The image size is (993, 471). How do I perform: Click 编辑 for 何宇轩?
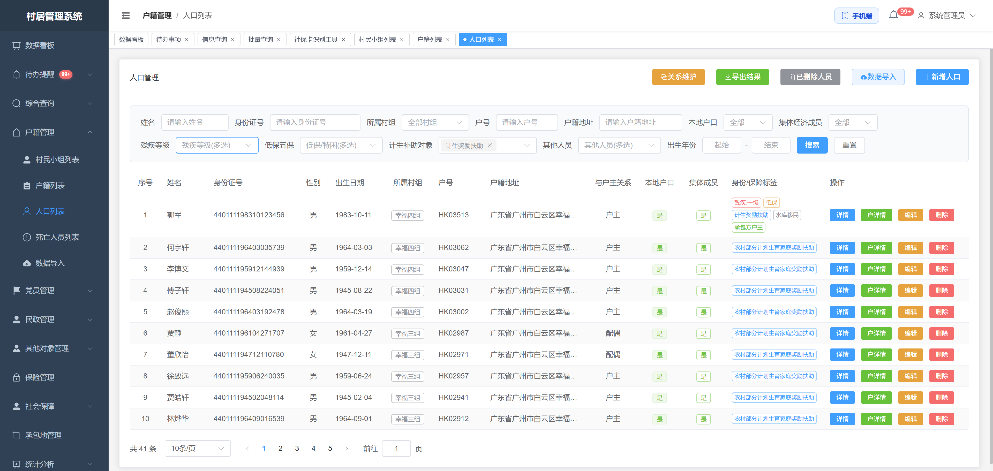point(911,248)
